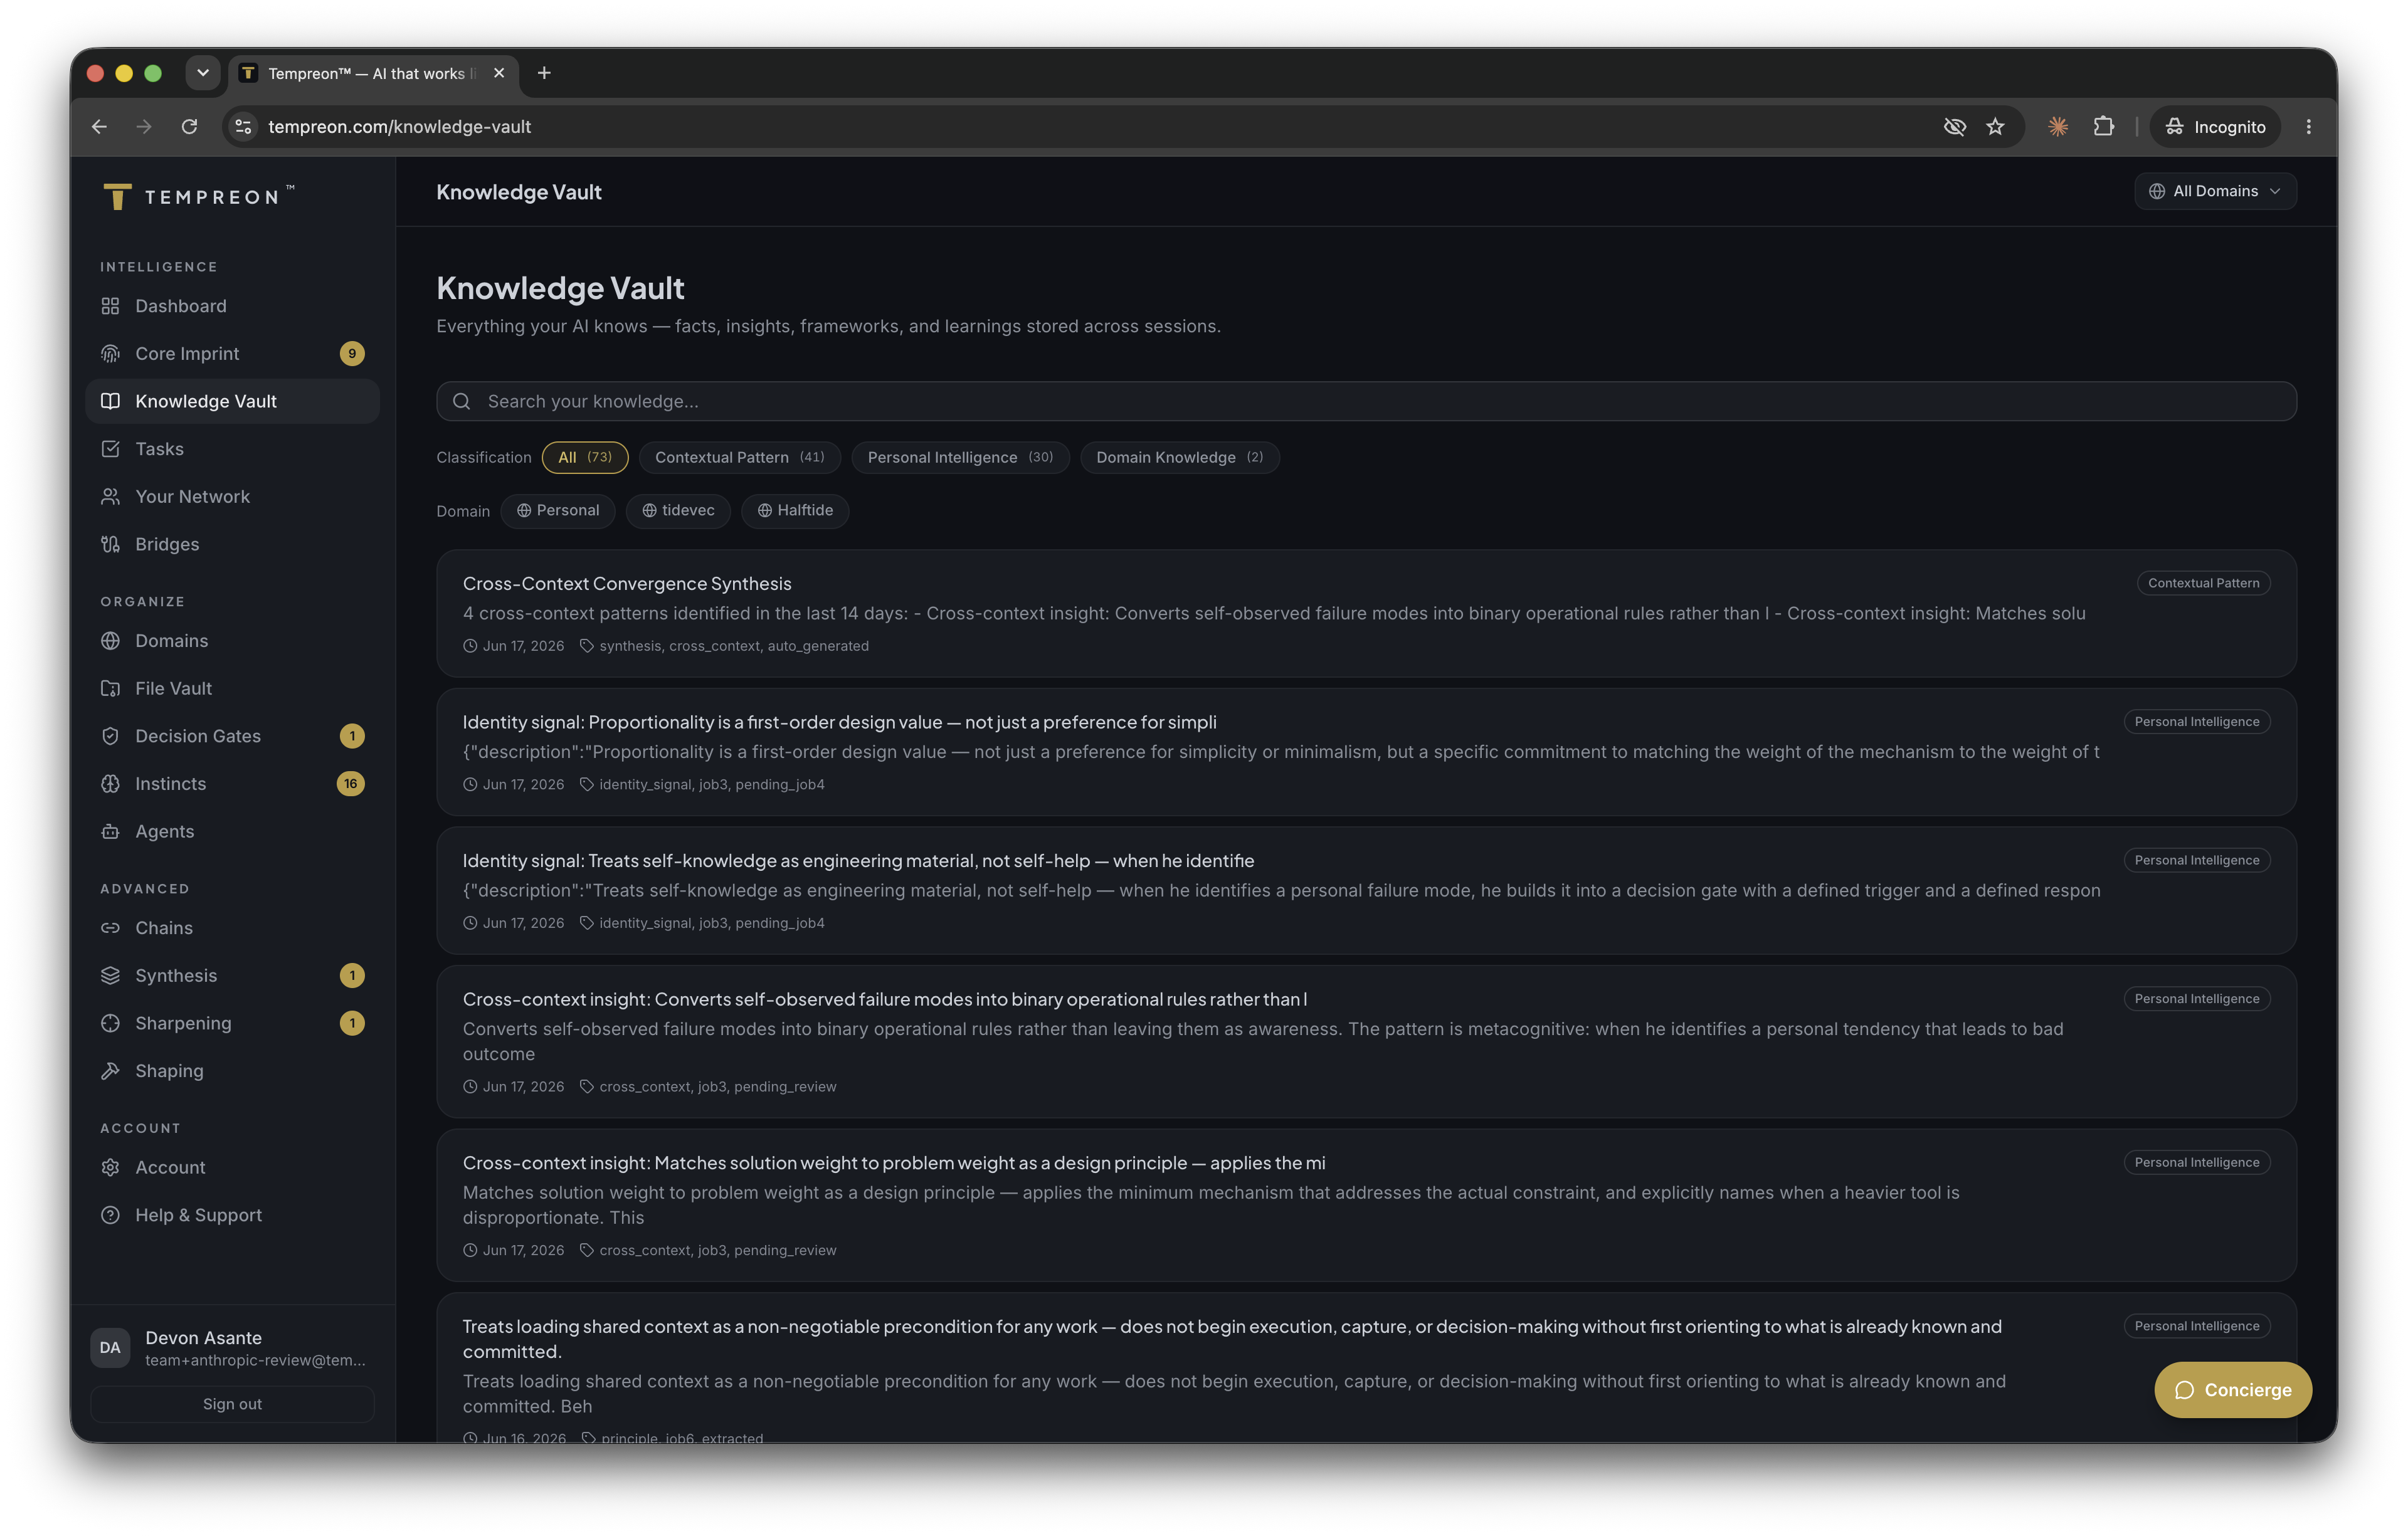Expand the All Domains dropdown
The width and height of the screenshot is (2408, 1536).
[2215, 191]
